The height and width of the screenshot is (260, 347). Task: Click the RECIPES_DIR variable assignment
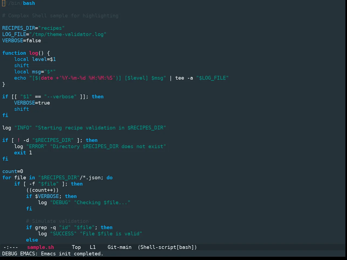33,28
